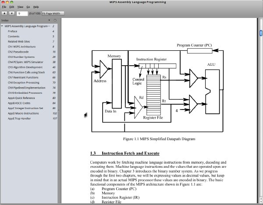Click the sidebar divider handle
The width and height of the screenshot is (263, 205).
59,110
